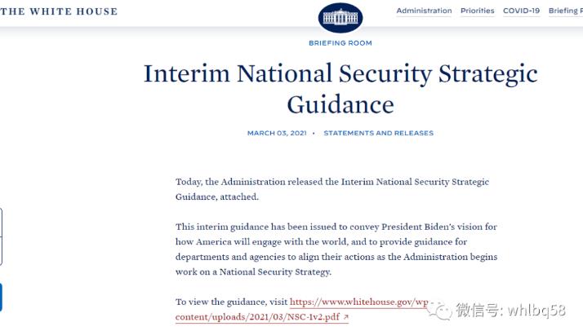The height and width of the screenshot is (331, 583).
Task: Open the whitehouse.gov guidance PDF link
Action: (x=359, y=301)
